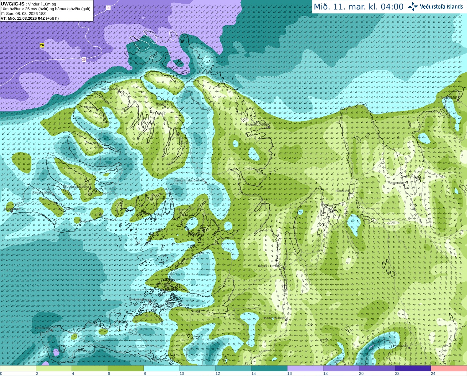Pick the pink above-24 m/s legend swatch

coord(449,368)
